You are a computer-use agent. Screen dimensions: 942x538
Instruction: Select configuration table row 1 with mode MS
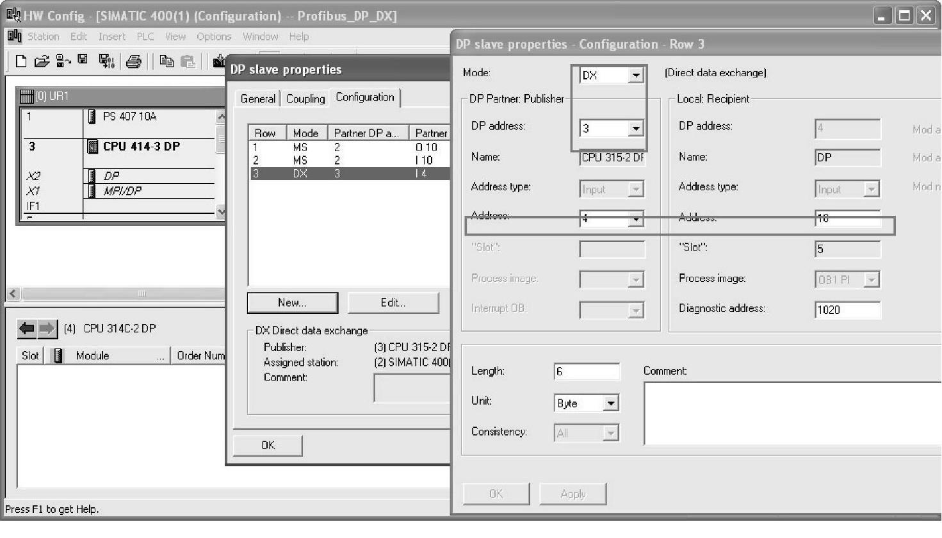pyautogui.click(x=349, y=147)
